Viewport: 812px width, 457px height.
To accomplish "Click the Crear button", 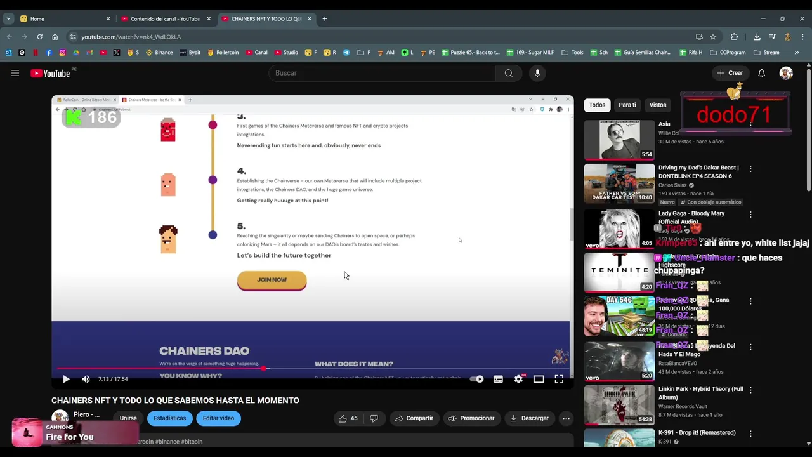I will [730, 73].
